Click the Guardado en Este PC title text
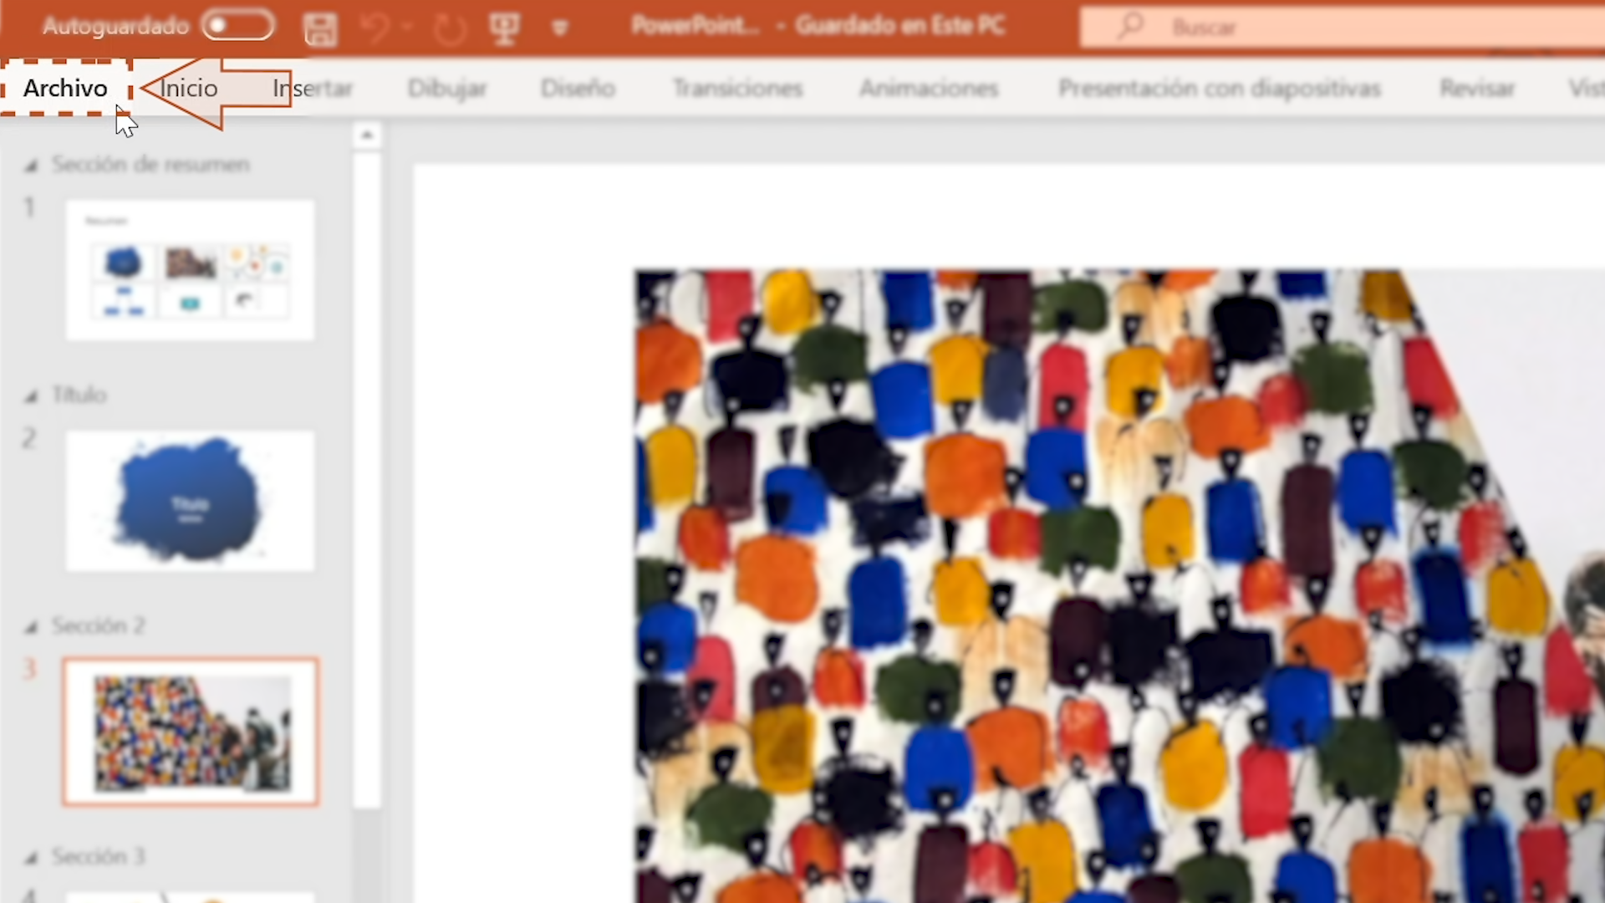1605x903 pixels. (900, 26)
